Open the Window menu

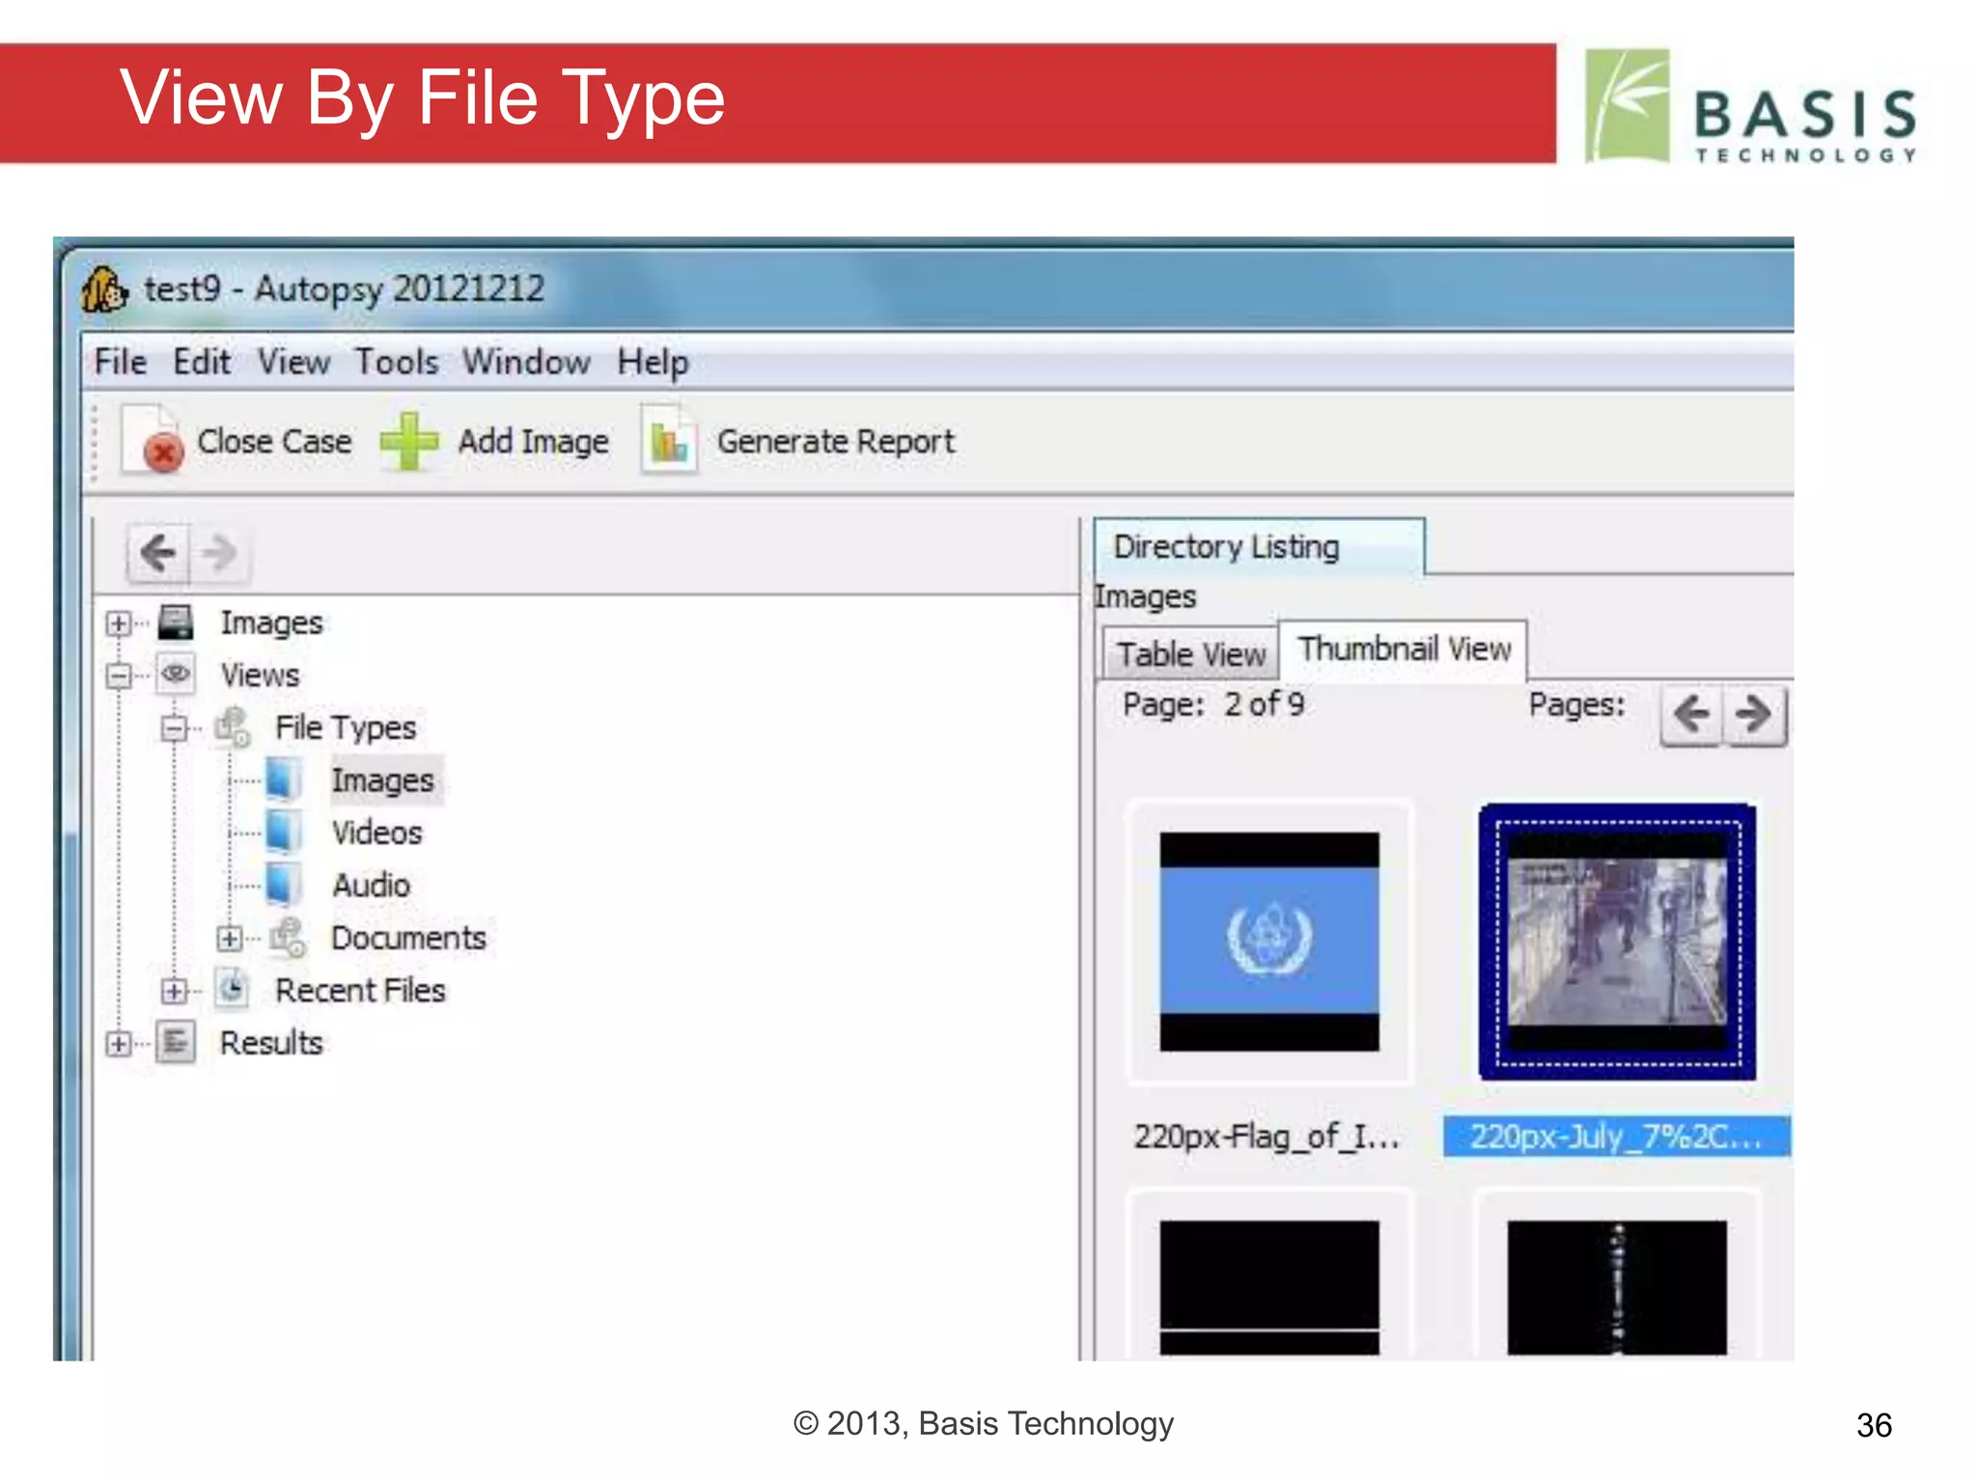526,362
